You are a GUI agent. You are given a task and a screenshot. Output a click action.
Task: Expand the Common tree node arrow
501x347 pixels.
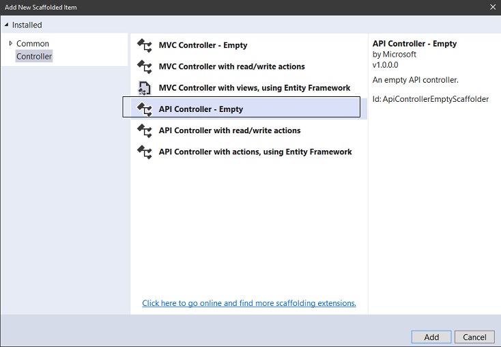point(10,43)
